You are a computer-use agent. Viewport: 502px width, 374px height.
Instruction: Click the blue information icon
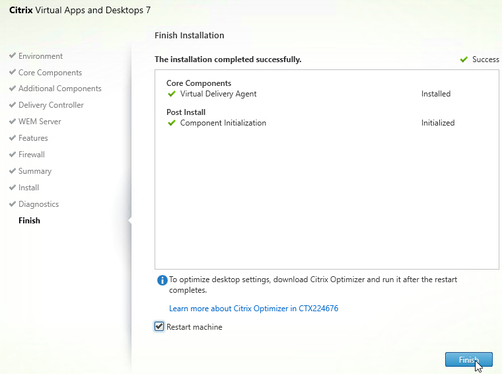(162, 280)
